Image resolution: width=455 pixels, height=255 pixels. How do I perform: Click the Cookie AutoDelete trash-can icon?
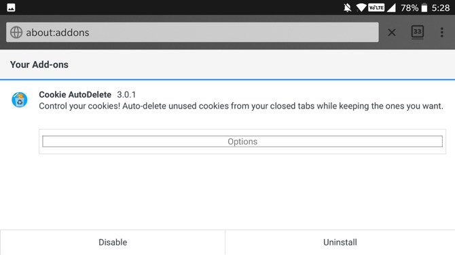(20, 100)
